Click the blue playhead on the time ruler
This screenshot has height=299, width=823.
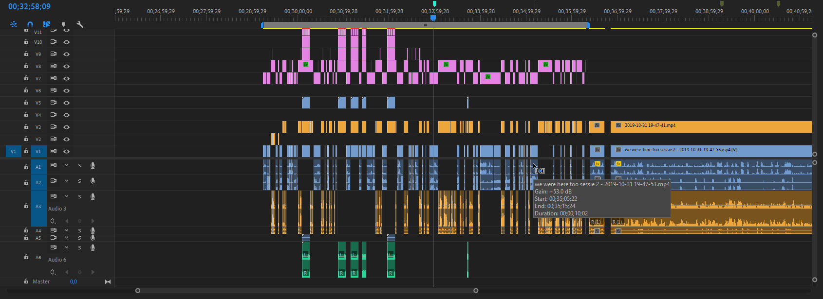(433, 18)
